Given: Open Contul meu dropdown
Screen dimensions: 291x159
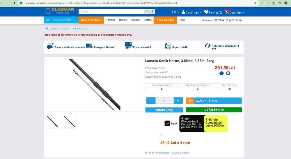Looking at the screenshot, I should [x=191, y=12].
